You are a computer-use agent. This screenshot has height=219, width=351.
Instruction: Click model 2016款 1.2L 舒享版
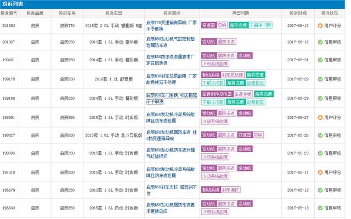point(114,79)
